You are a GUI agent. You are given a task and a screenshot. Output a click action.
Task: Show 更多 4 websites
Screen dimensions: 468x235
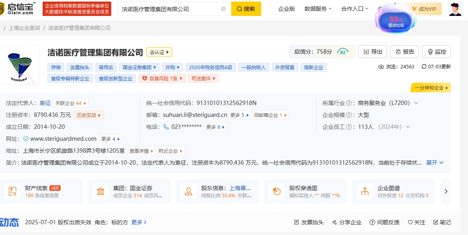click(111, 139)
